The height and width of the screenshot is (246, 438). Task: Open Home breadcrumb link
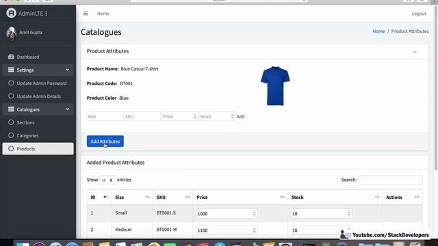pos(378,31)
